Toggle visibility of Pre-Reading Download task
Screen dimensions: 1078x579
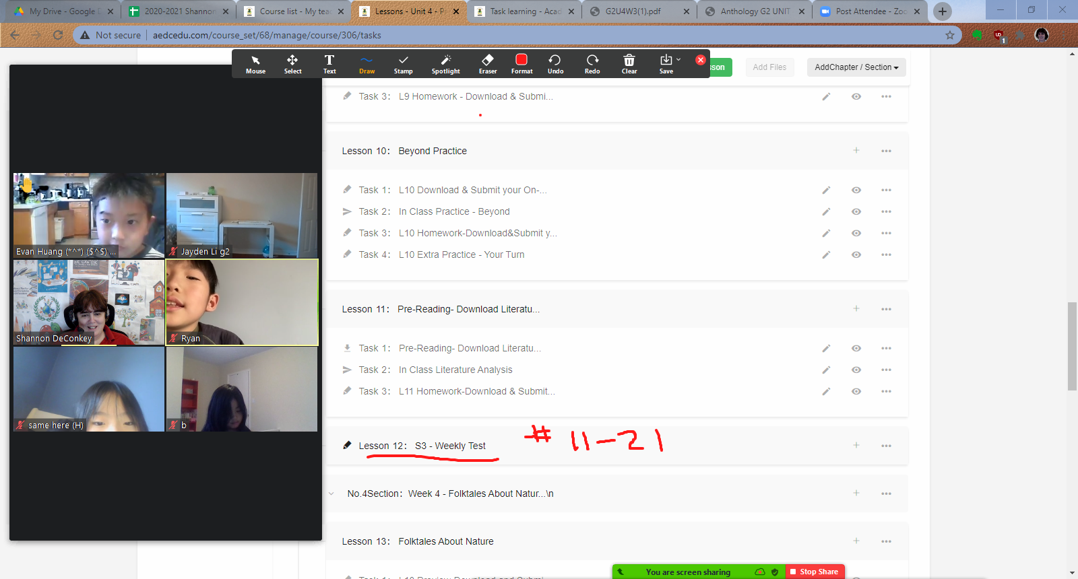856,349
